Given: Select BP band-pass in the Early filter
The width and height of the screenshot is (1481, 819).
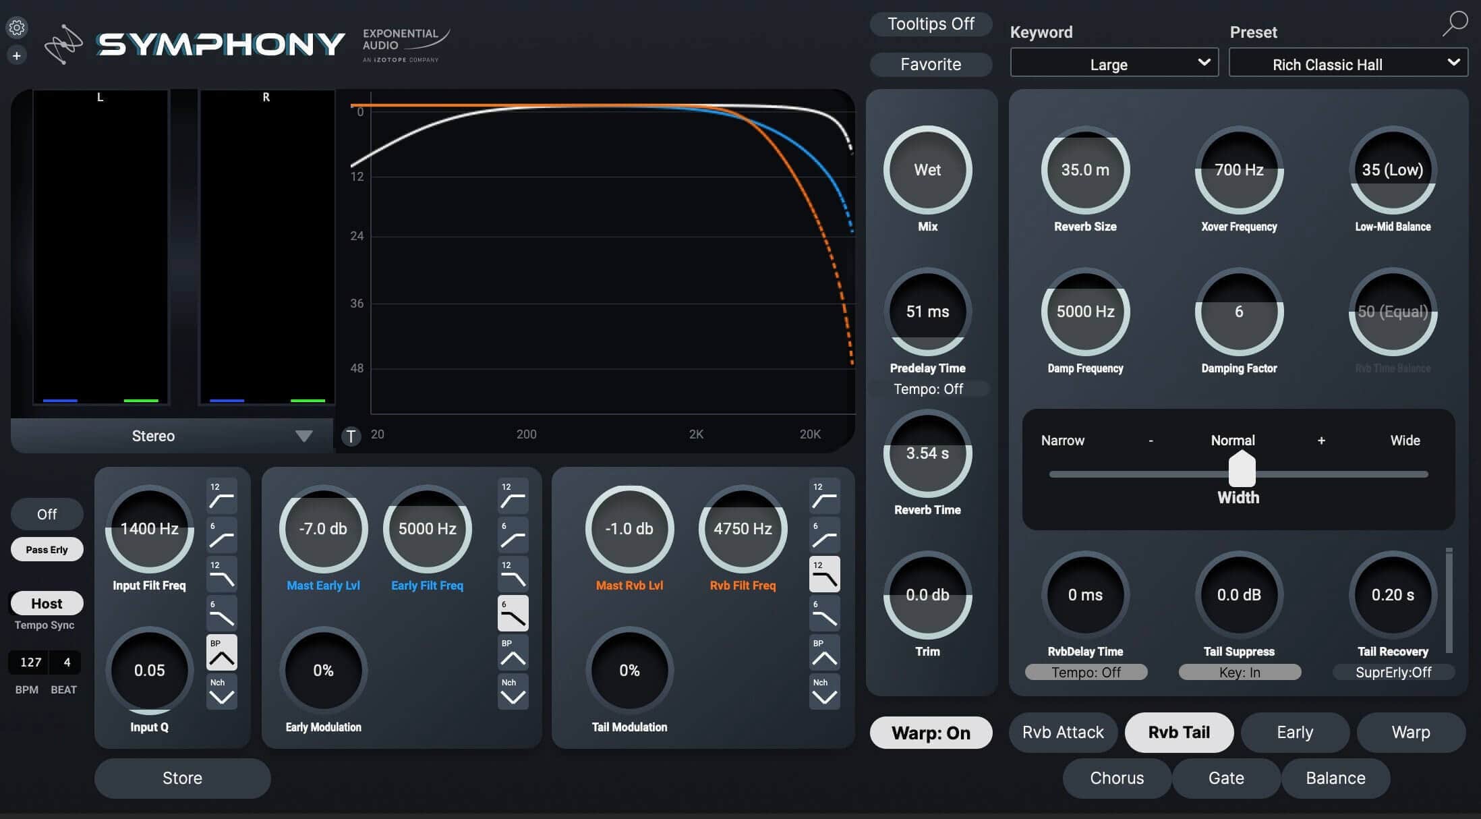Looking at the screenshot, I should pos(513,652).
